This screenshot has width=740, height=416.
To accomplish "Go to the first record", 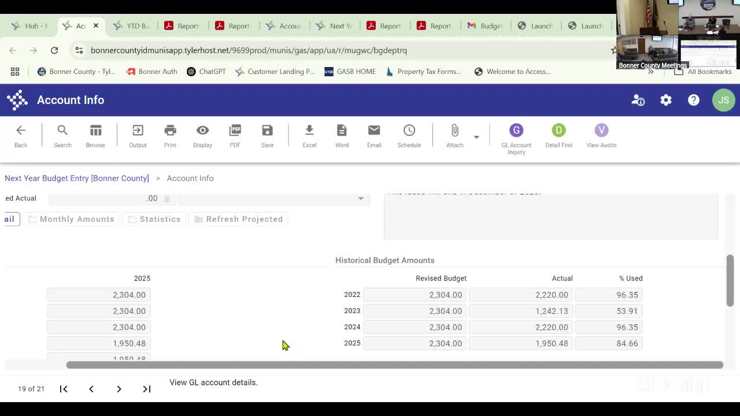I will pos(64,389).
